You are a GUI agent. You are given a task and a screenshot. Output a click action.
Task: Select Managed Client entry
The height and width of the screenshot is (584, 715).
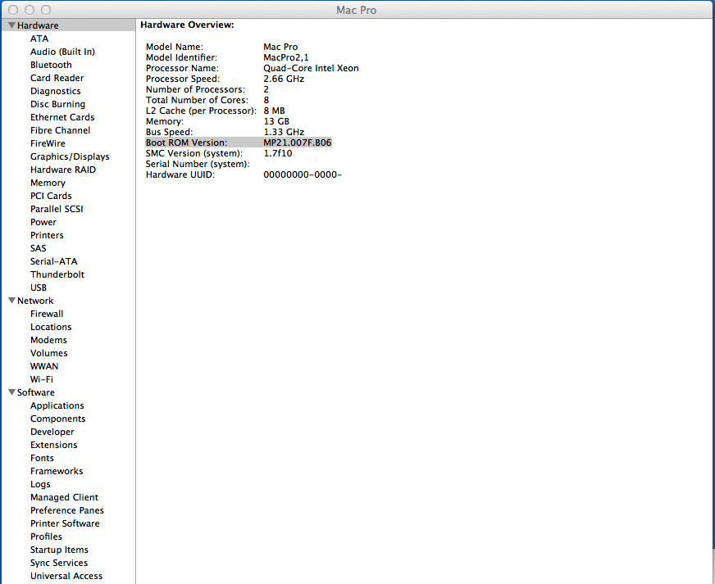[x=64, y=497]
